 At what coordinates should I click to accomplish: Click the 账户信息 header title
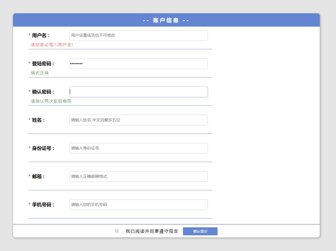point(166,20)
